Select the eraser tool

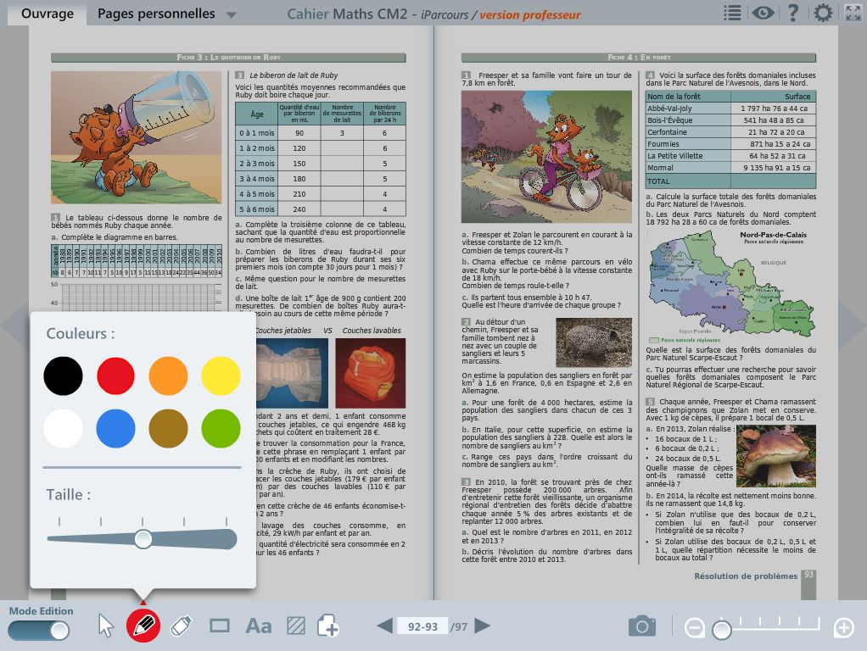click(x=182, y=626)
